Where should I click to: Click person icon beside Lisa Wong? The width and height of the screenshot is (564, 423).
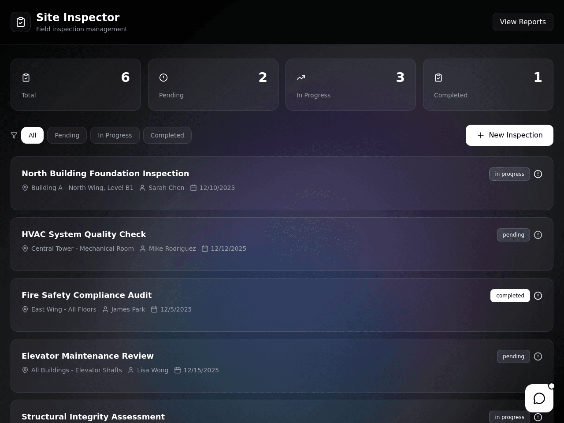coord(131,370)
